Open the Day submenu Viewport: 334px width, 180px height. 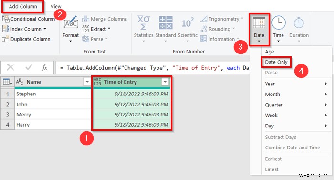(x=296, y=126)
